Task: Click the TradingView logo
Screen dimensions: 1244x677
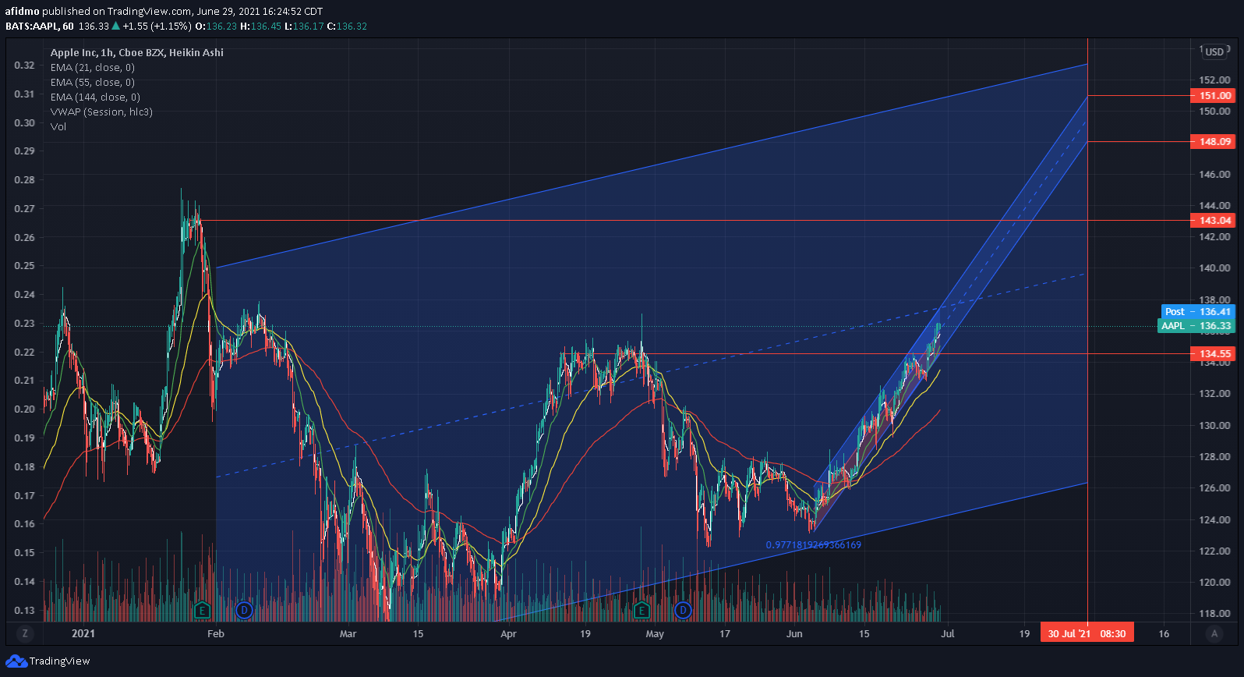Action: [x=48, y=661]
